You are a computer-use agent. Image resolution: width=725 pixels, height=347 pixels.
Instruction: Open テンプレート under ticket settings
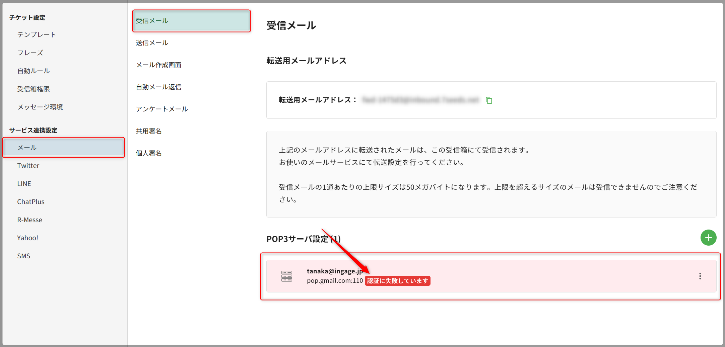tap(37, 35)
